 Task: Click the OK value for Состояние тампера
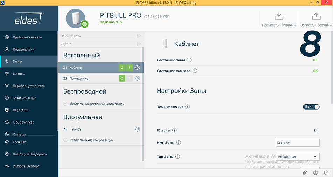315,71
